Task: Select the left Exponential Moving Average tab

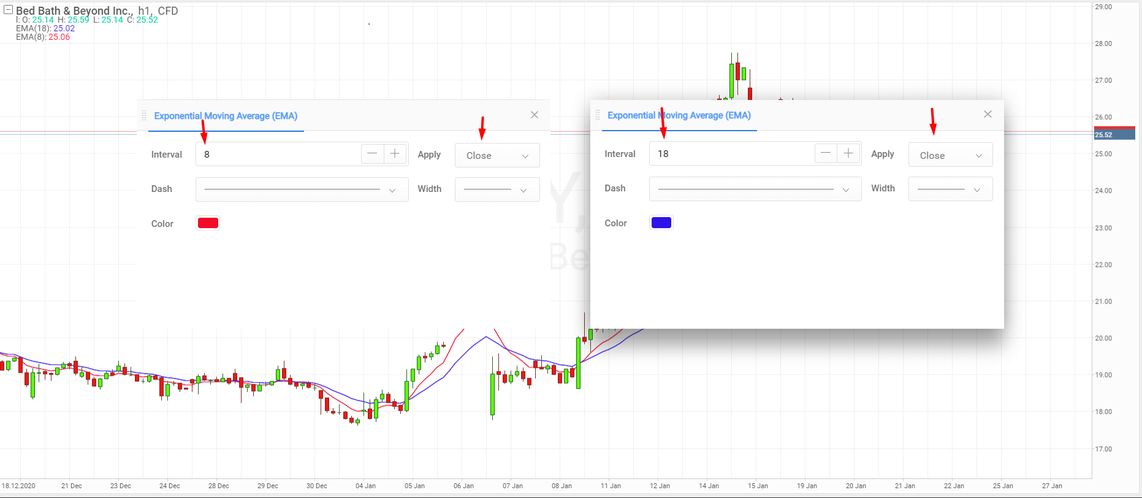Action: pyautogui.click(x=226, y=116)
